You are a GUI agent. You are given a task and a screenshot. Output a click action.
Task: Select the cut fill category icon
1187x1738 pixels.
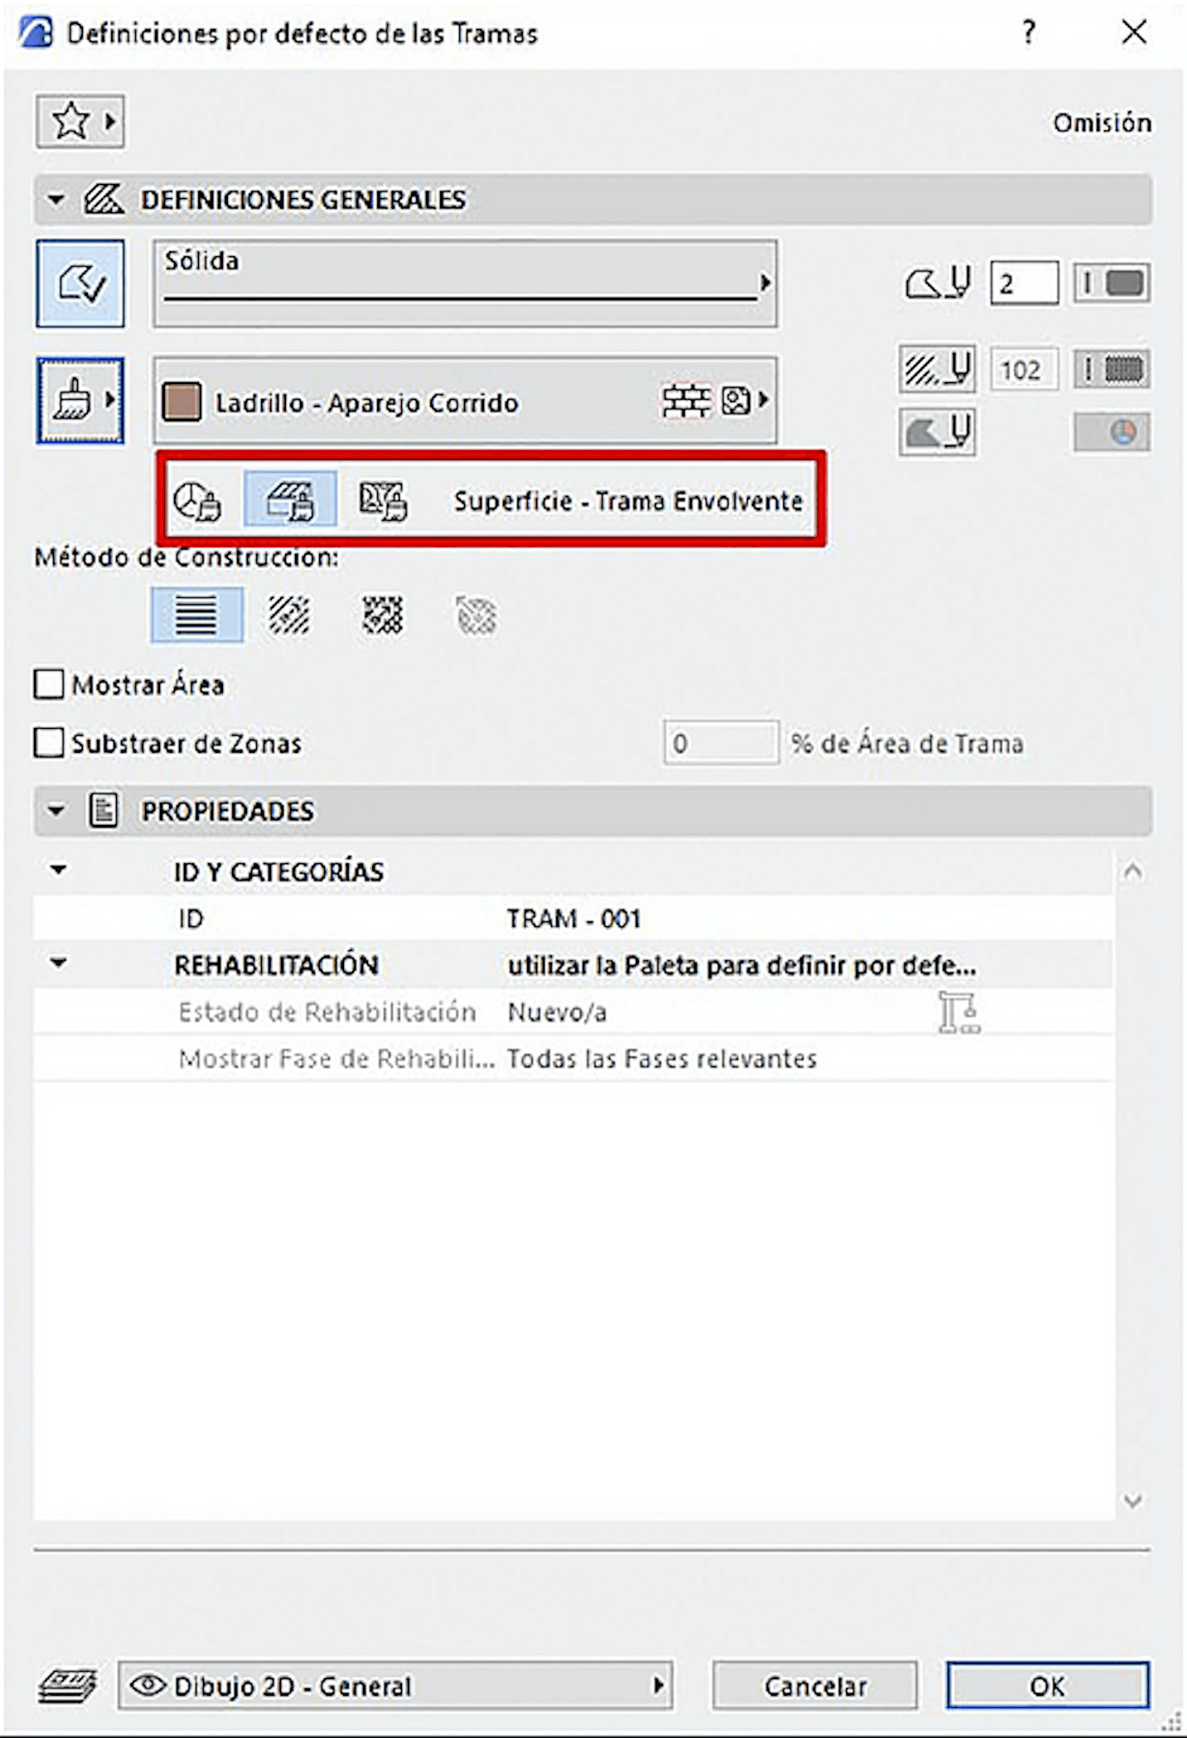[382, 500]
